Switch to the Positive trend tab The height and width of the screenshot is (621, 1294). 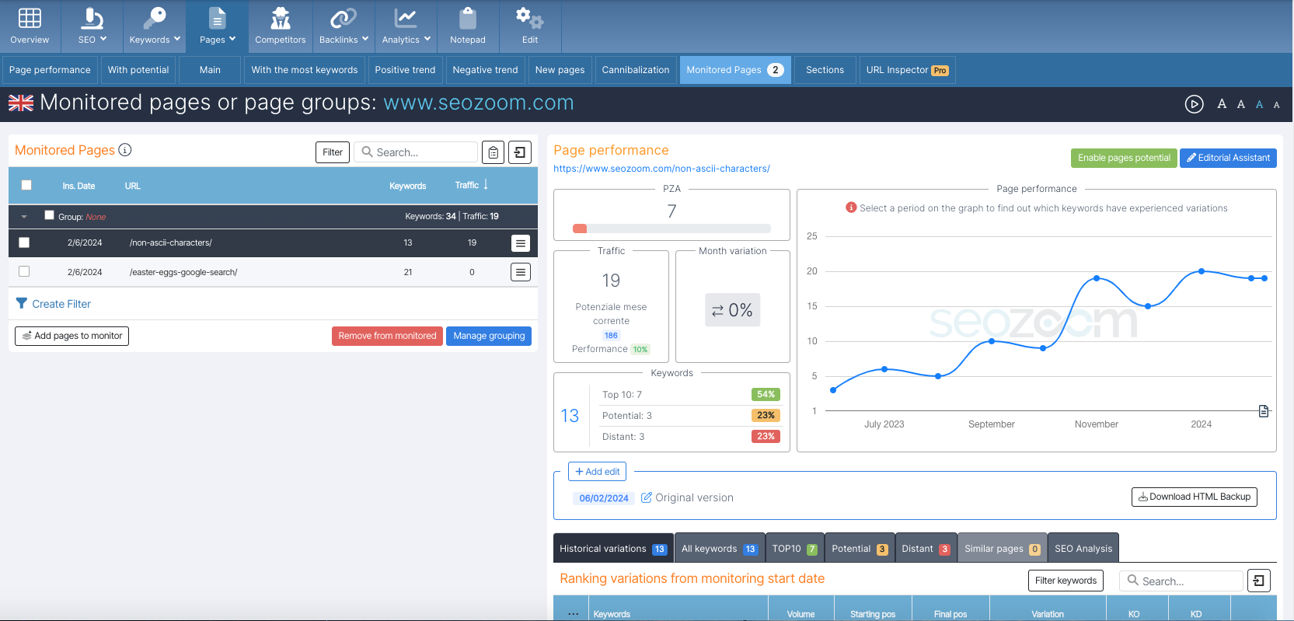click(x=405, y=70)
